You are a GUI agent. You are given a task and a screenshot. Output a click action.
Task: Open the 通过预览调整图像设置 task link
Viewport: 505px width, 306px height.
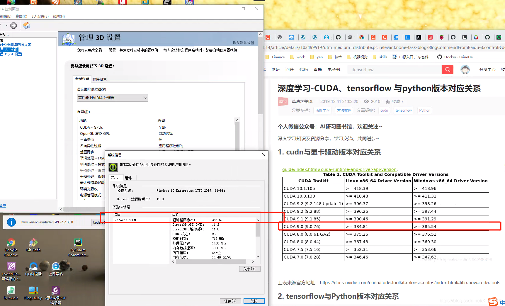pyautogui.click(x=16, y=45)
